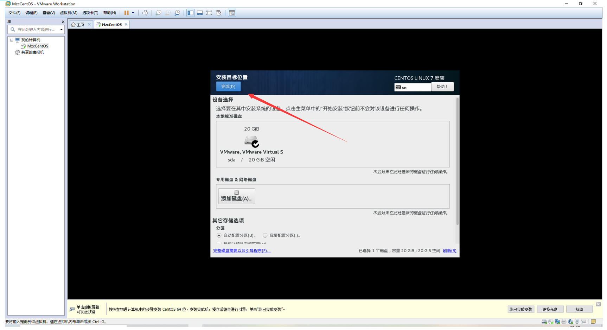Toggle the console view icon in toolbar
The height and width of the screenshot is (330, 607).
pyautogui.click(x=232, y=13)
